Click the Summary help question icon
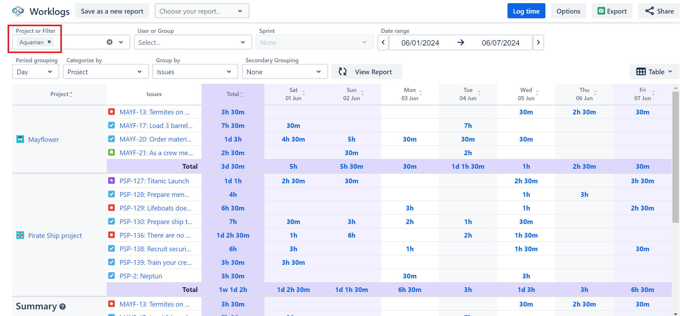 63,307
